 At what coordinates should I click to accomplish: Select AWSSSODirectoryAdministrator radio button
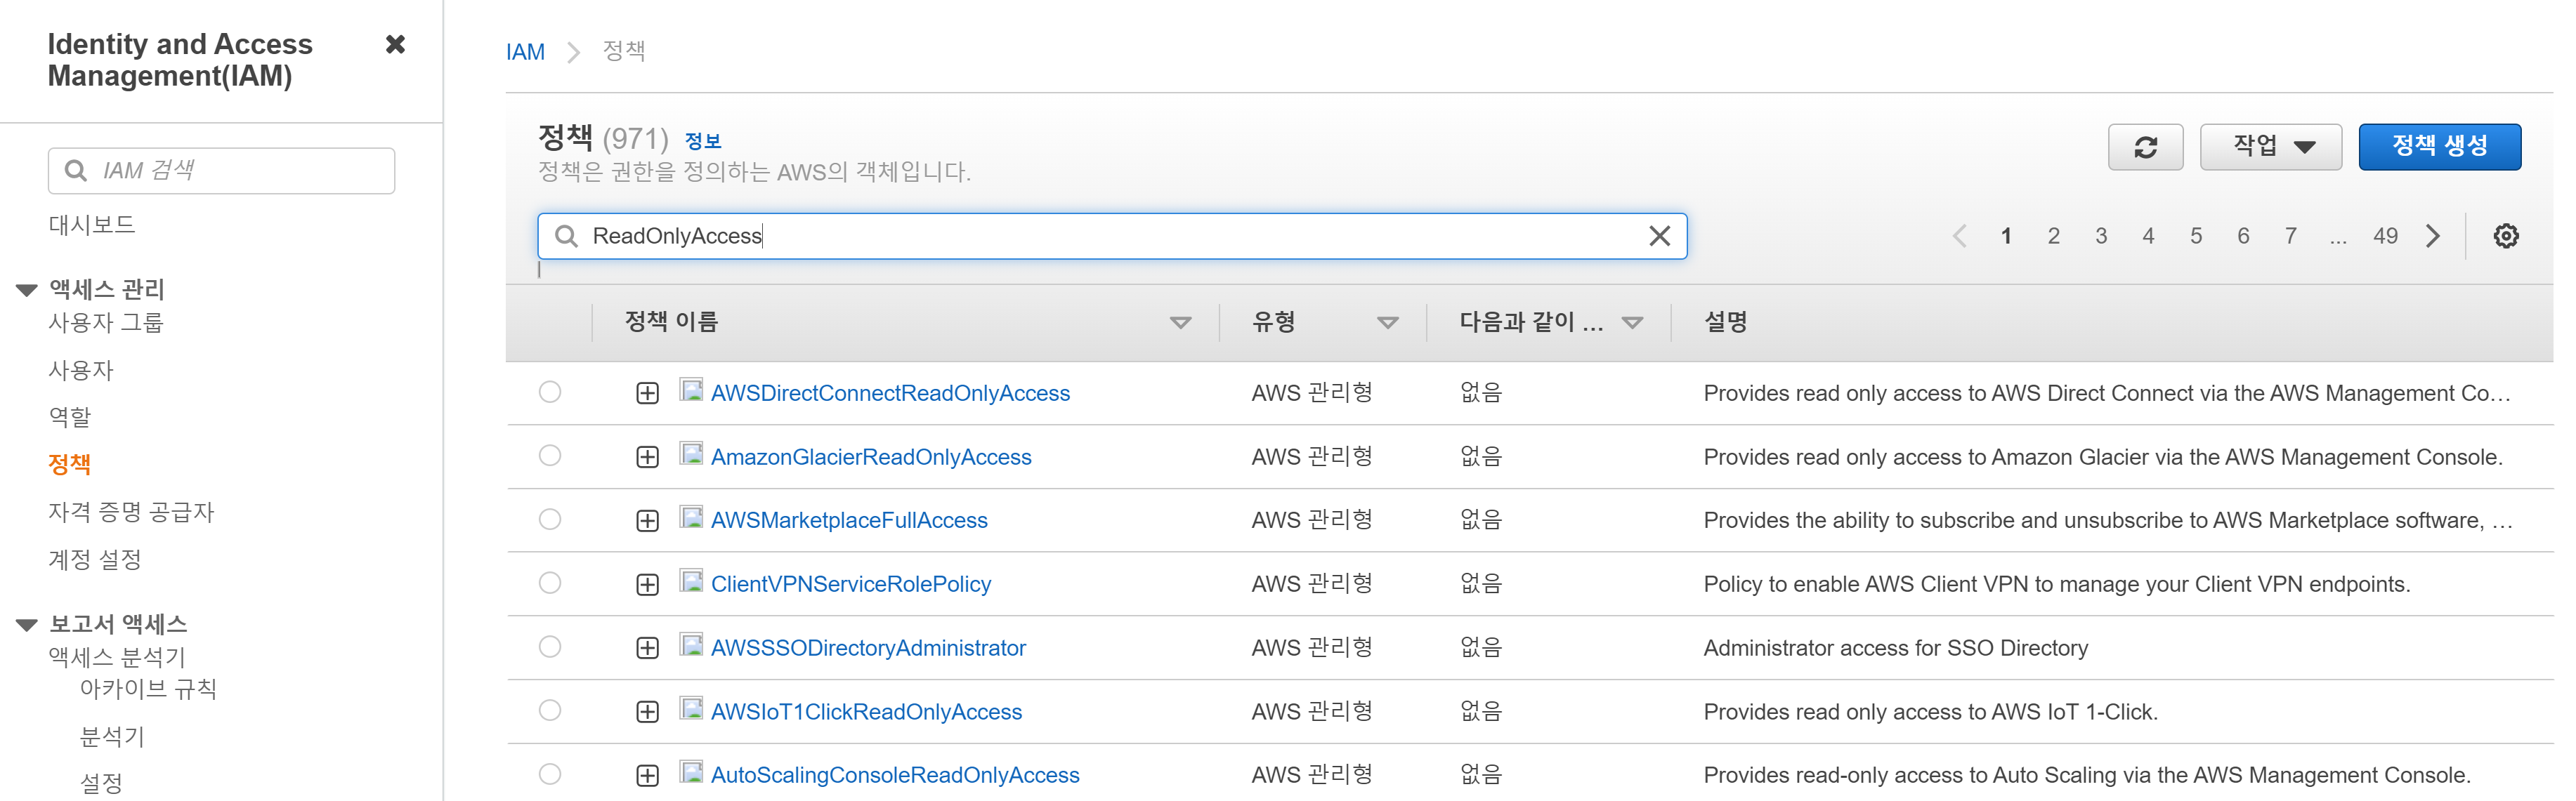pos(550,646)
